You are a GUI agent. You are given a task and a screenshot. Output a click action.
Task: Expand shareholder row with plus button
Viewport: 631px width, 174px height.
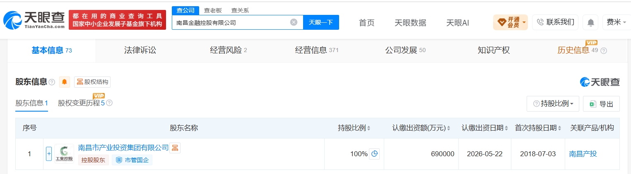click(x=49, y=154)
